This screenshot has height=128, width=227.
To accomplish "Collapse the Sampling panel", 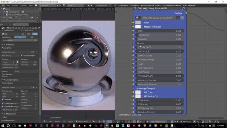I will pos(2,48).
